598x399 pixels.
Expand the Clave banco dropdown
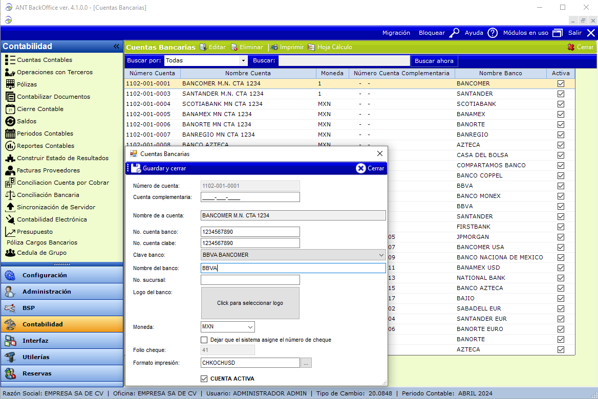point(381,255)
